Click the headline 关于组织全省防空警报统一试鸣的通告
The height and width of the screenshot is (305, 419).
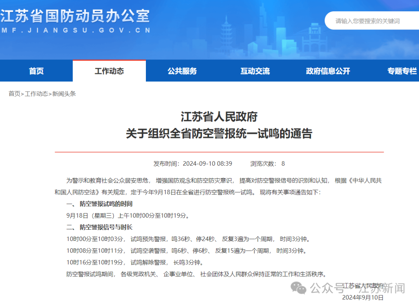click(219, 134)
